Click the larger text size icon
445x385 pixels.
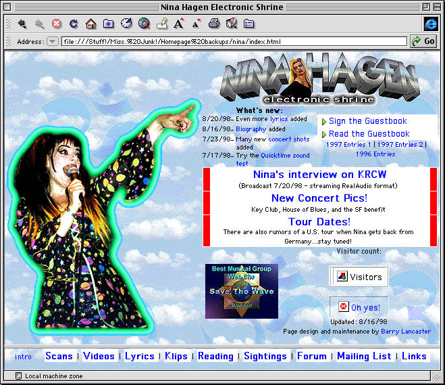[178, 24]
